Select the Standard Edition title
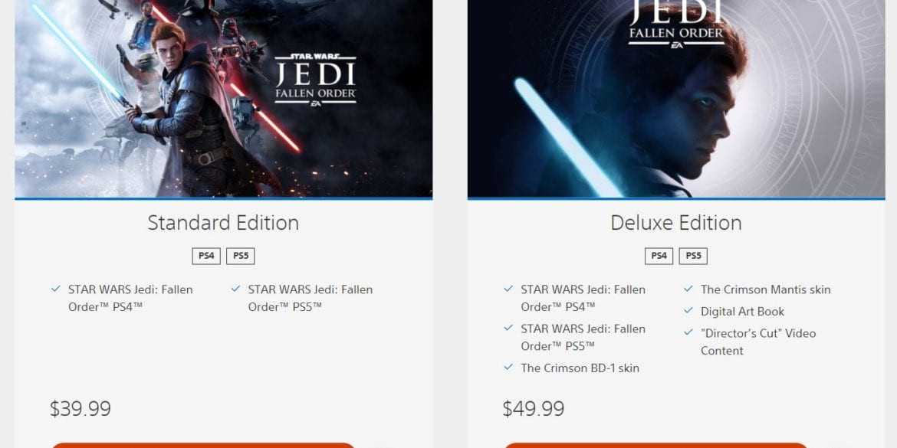Screen dimensions: 897x448 [223, 222]
